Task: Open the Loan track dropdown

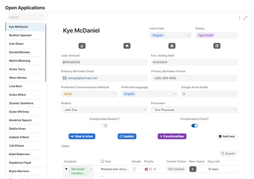Action: coord(171,35)
